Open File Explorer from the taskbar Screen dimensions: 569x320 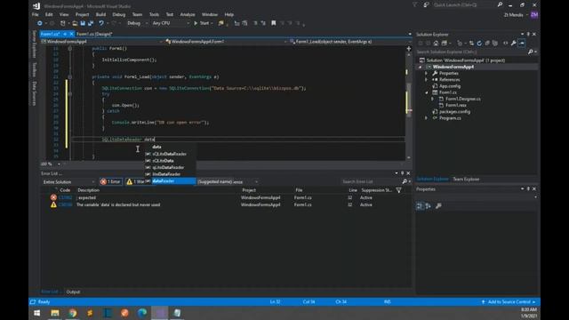pos(55,313)
